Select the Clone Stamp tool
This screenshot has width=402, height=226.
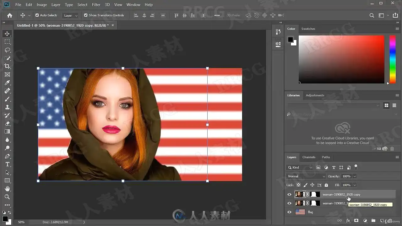[7, 107]
